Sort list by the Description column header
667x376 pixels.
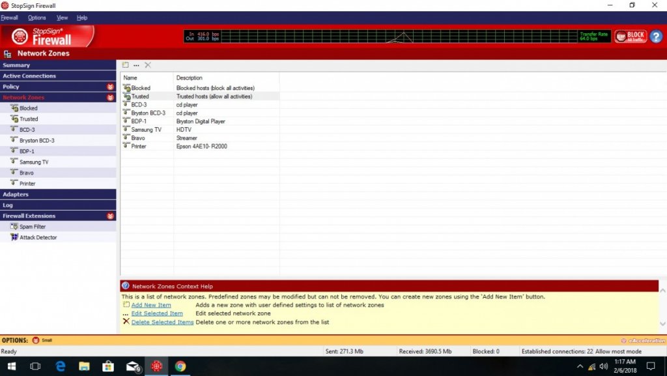coord(226,78)
